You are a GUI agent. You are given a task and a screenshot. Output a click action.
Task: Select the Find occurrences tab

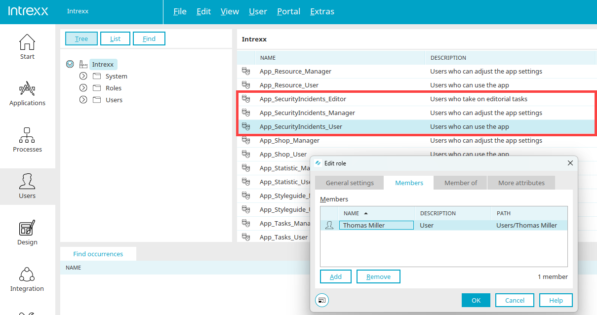98,254
